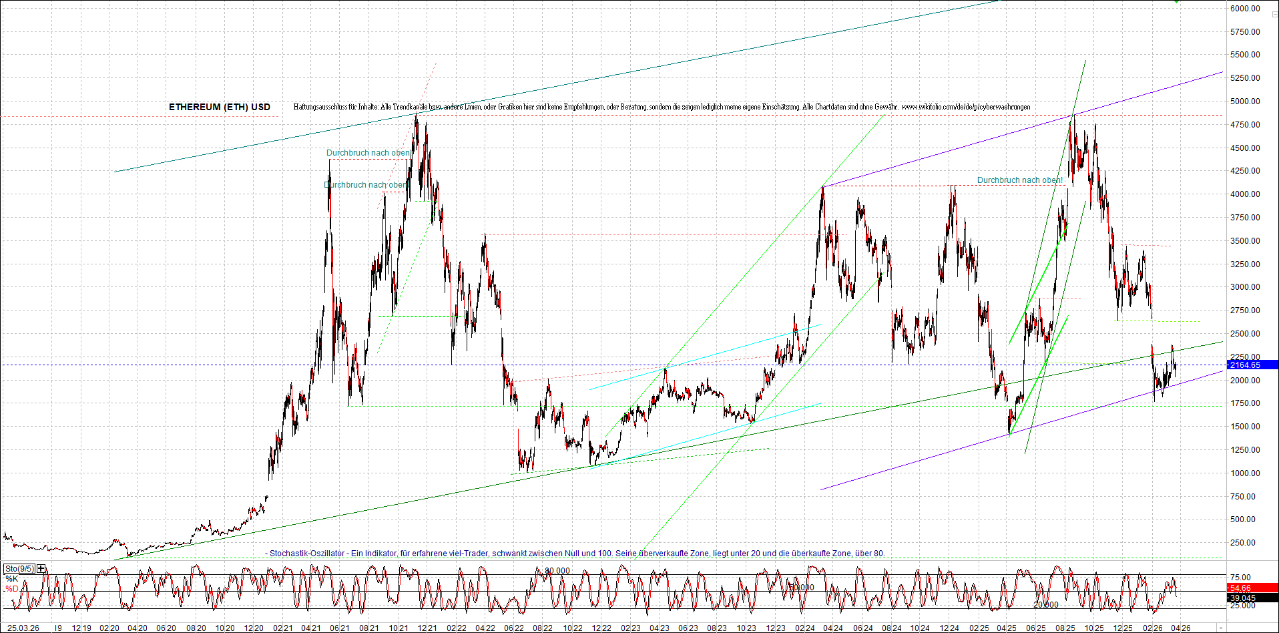Open the Sto(9/5) indicator label
The image size is (1279, 633).
[19, 569]
